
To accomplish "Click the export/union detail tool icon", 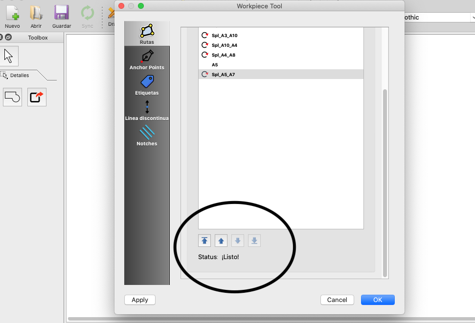I will [x=37, y=97].
